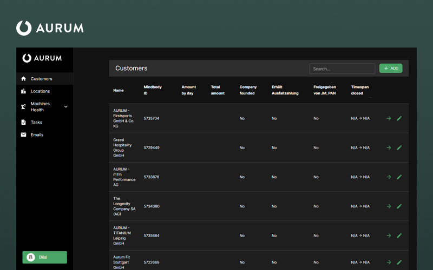
Task: Click the Emails envelope icon
Action: (23, 134)
